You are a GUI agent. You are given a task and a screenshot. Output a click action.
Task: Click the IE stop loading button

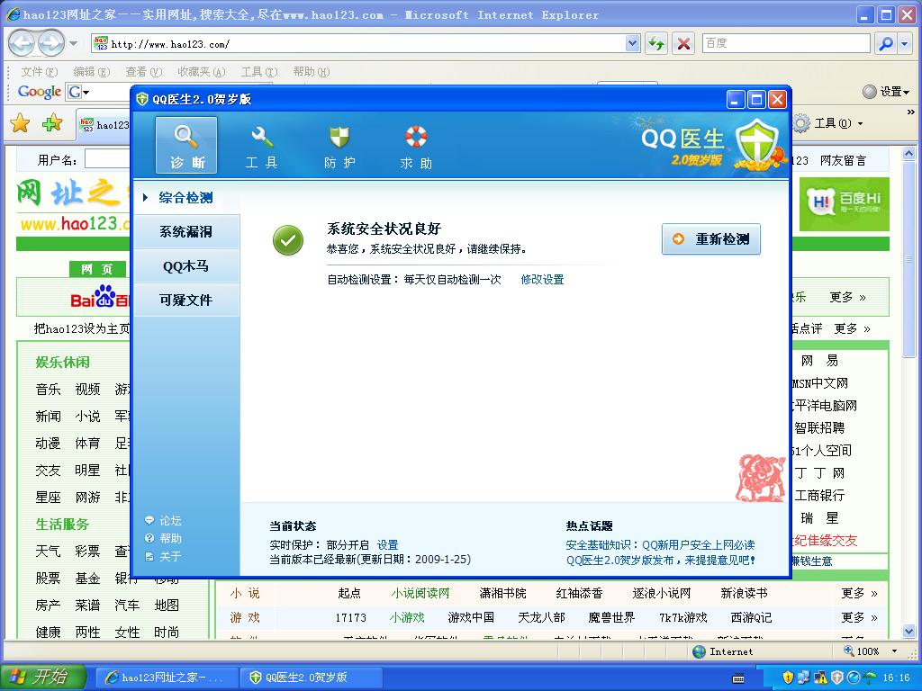(683, 43)
